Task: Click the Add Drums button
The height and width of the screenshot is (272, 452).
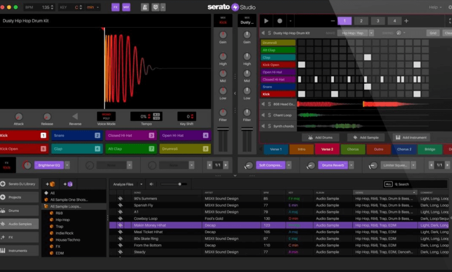Action: [321, 138]
